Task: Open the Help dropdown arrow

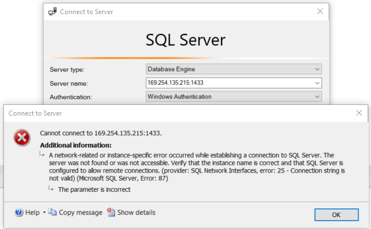Action: coord(44,213)
